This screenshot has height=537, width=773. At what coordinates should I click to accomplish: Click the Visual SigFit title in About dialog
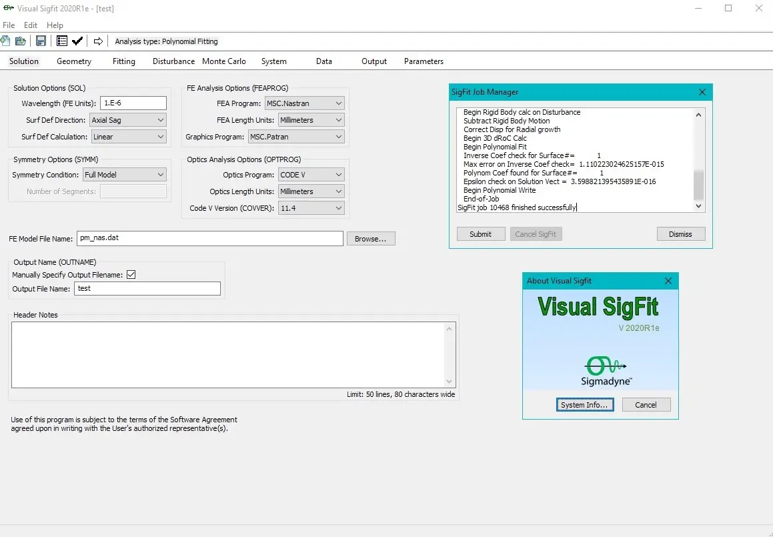point(598,306)
